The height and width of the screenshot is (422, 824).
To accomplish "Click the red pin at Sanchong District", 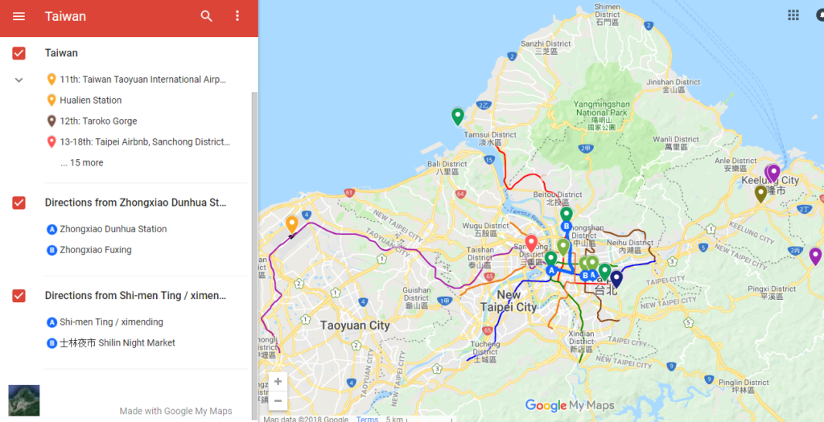I will pyautogui.click(x=531, y=243).
